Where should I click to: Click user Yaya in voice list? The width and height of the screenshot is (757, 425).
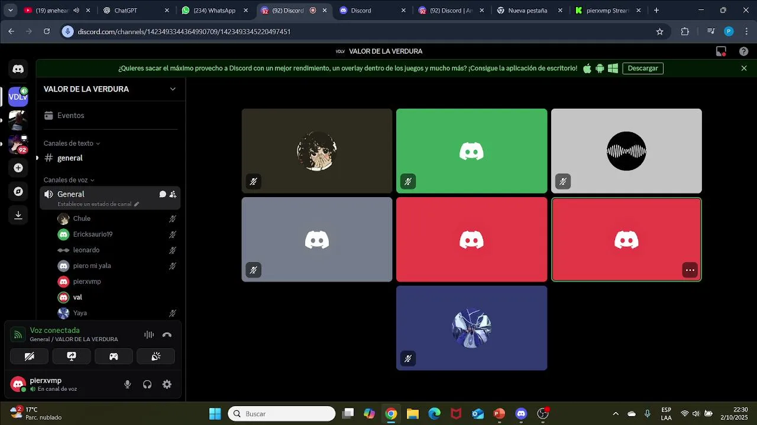(117, 313)
